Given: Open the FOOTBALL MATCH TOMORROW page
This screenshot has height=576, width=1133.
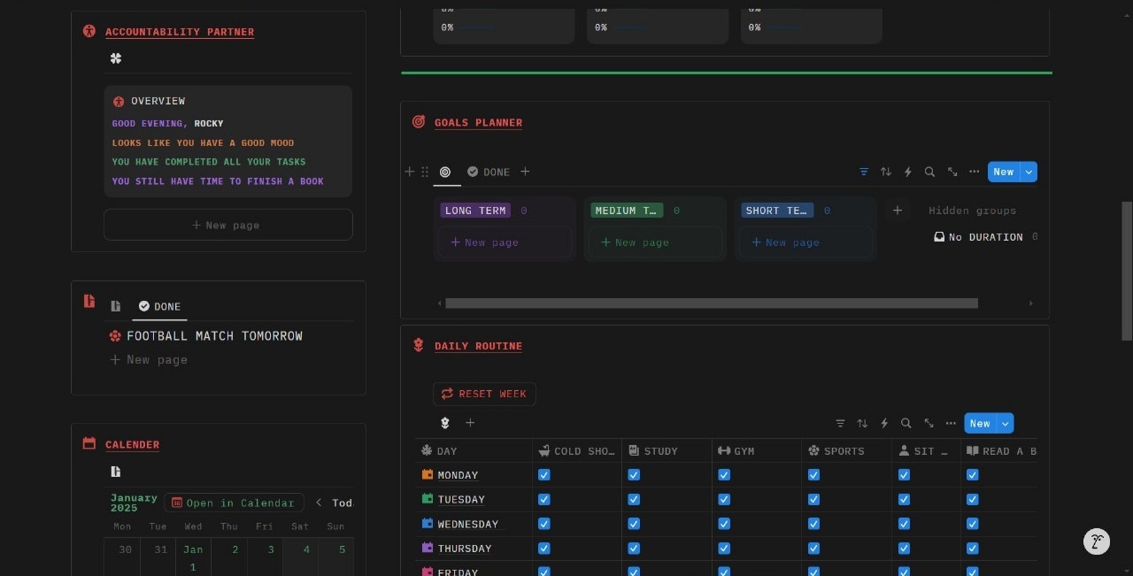Looking at the screenshot, I should coord(214,336).
